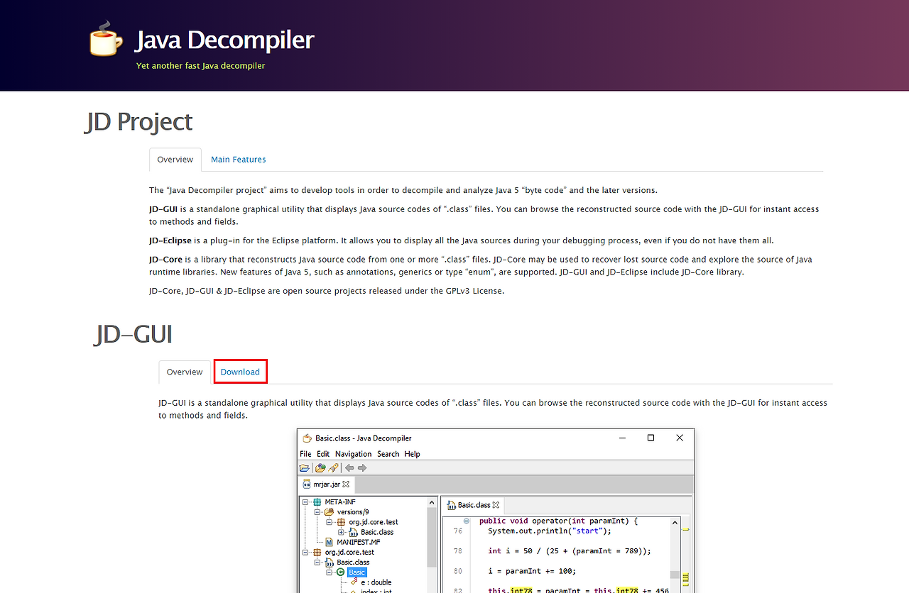This screenshot has width=909, height=593.
Task: Click the class file icon of Basic.class under versions/9
Action: point(353,532)
